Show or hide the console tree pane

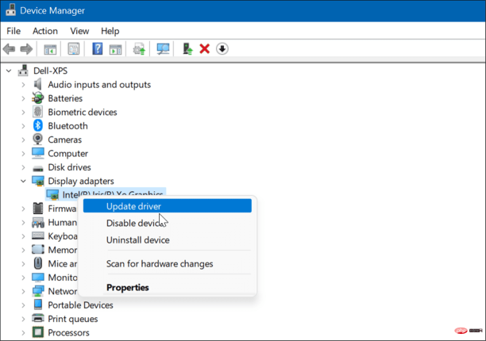click(50, 49)
